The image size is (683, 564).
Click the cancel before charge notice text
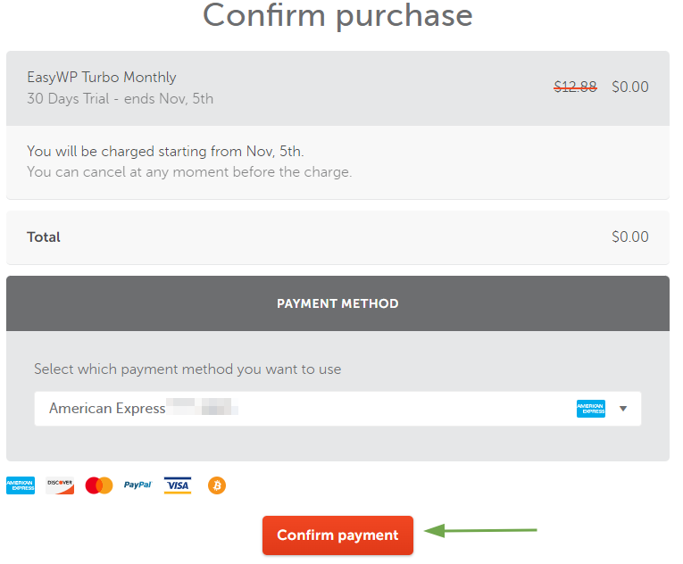[x=189, y=172]
